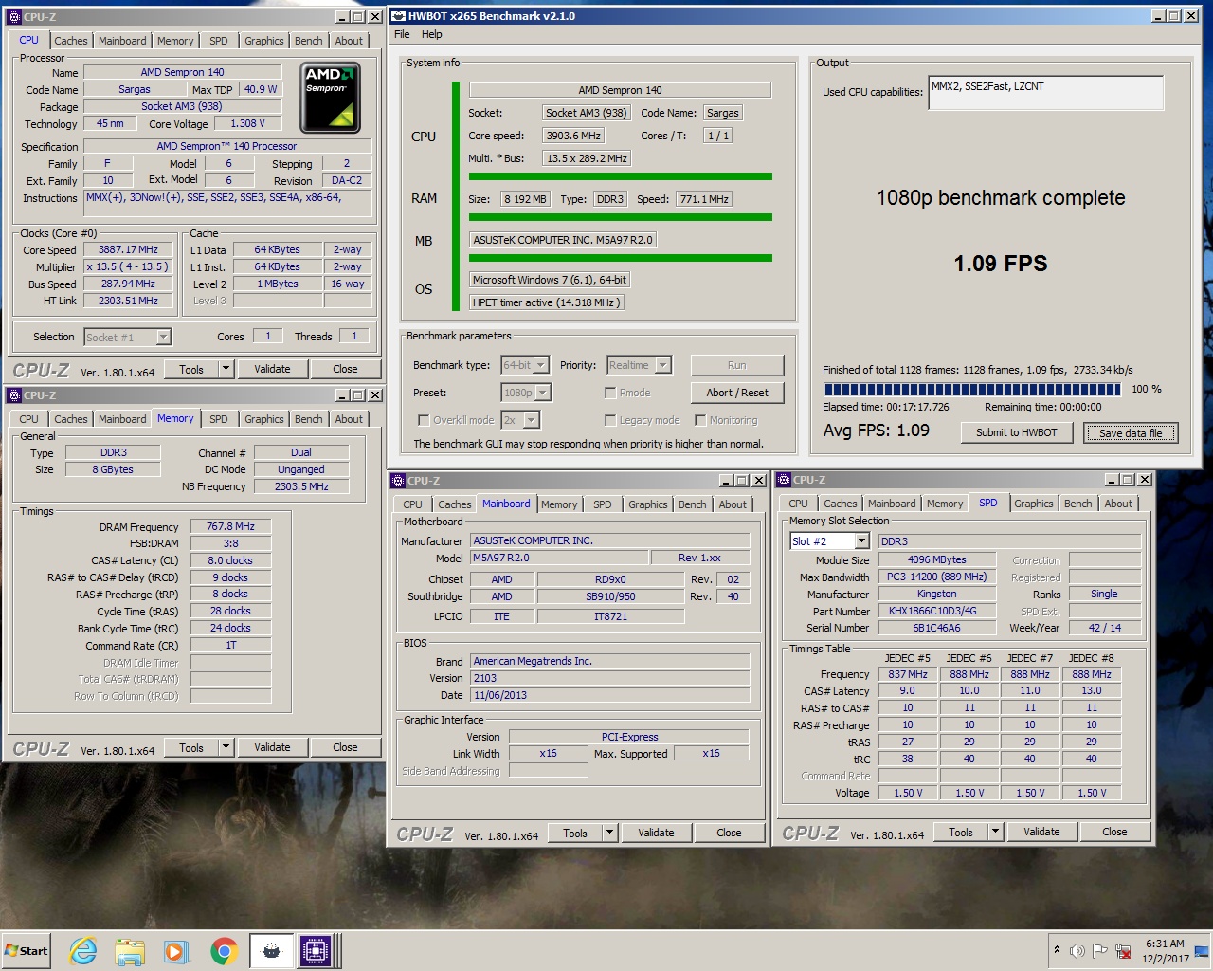The image size is (1213, 971).
Task: Switch to Caches tab in CPU-Z CPU window
Action: (70, 41)
